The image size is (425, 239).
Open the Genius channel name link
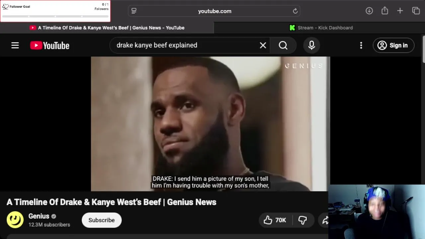point(39,216)
